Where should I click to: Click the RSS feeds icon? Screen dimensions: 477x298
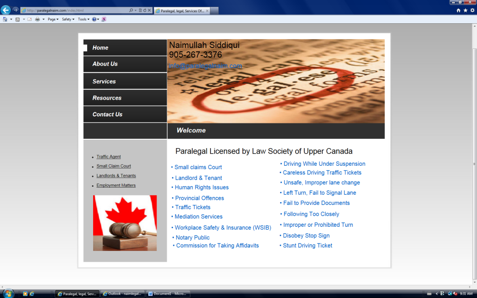pos(18,19)
